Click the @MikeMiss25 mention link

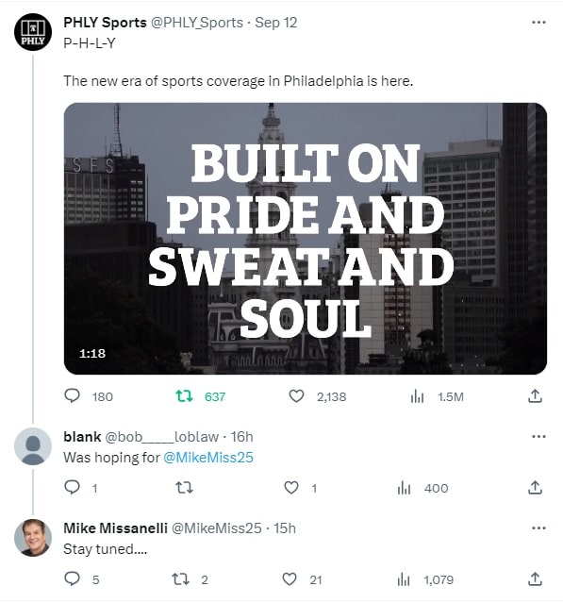tap(208, 458)
